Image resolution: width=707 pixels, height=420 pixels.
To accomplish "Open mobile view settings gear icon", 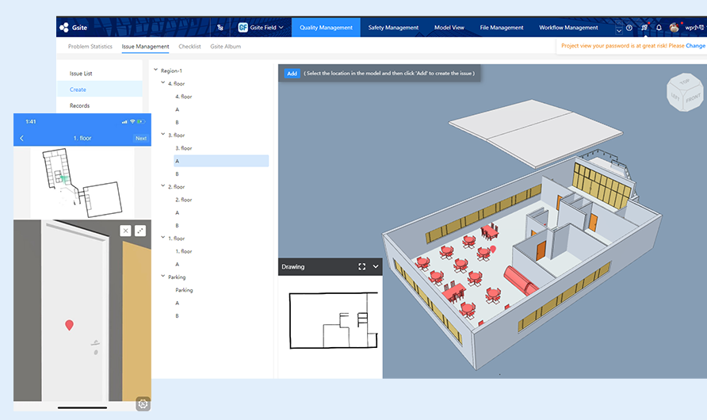I will click(x=143, y=403).
